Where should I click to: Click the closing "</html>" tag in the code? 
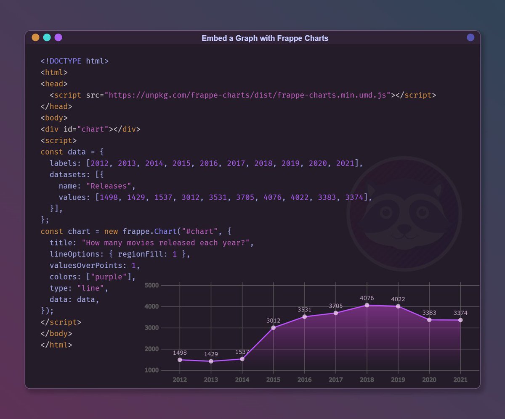56,345
